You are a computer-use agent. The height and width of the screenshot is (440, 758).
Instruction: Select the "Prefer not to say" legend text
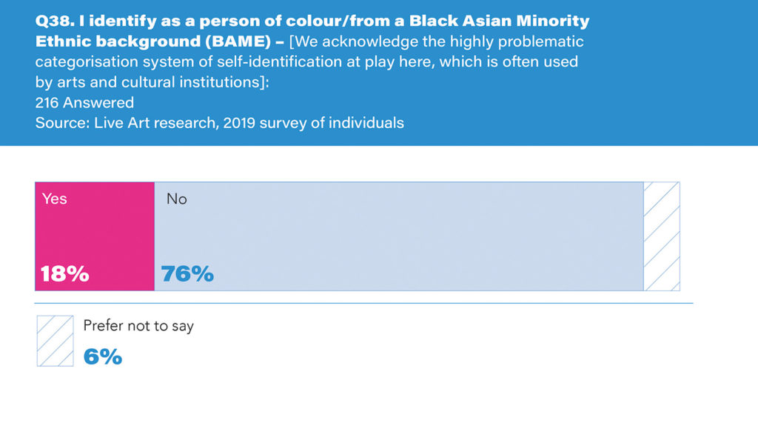[x=138, y=326]
